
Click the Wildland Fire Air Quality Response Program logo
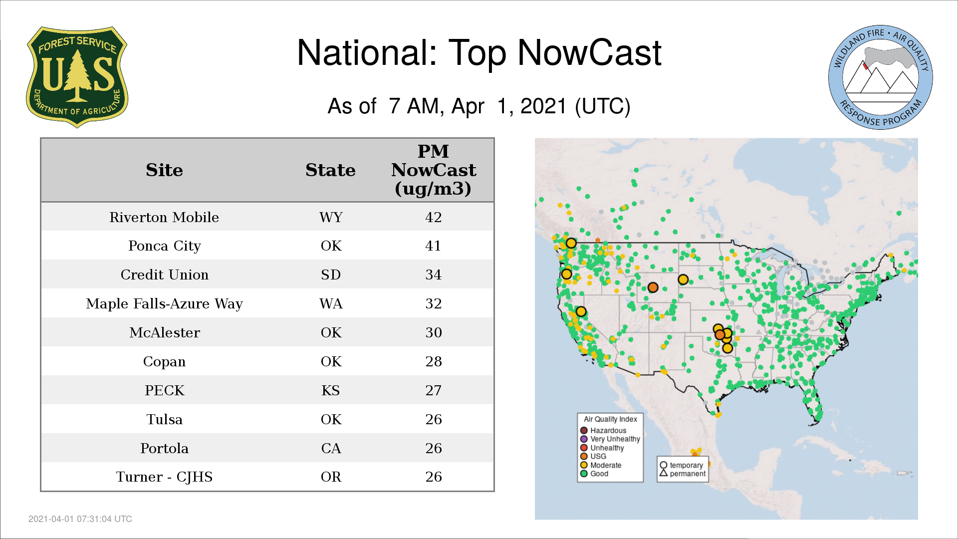[x=880, y=77]
